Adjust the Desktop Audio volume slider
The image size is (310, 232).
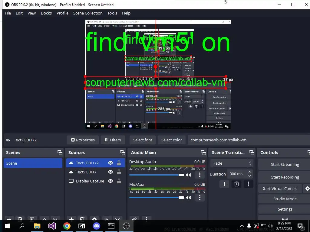pos(157,175)
